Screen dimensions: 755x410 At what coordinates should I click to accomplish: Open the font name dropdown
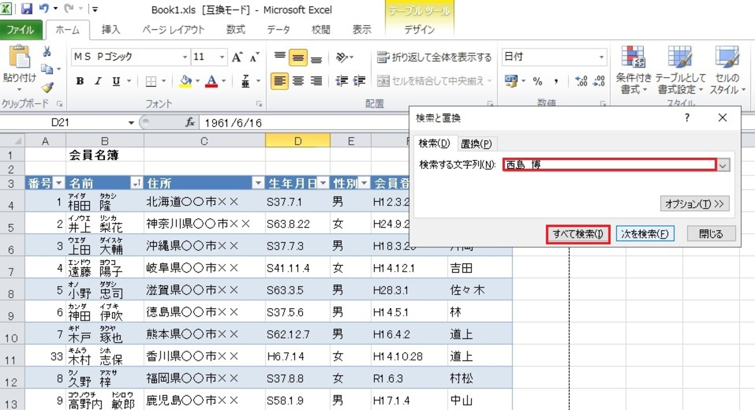(x=185, y=57)
